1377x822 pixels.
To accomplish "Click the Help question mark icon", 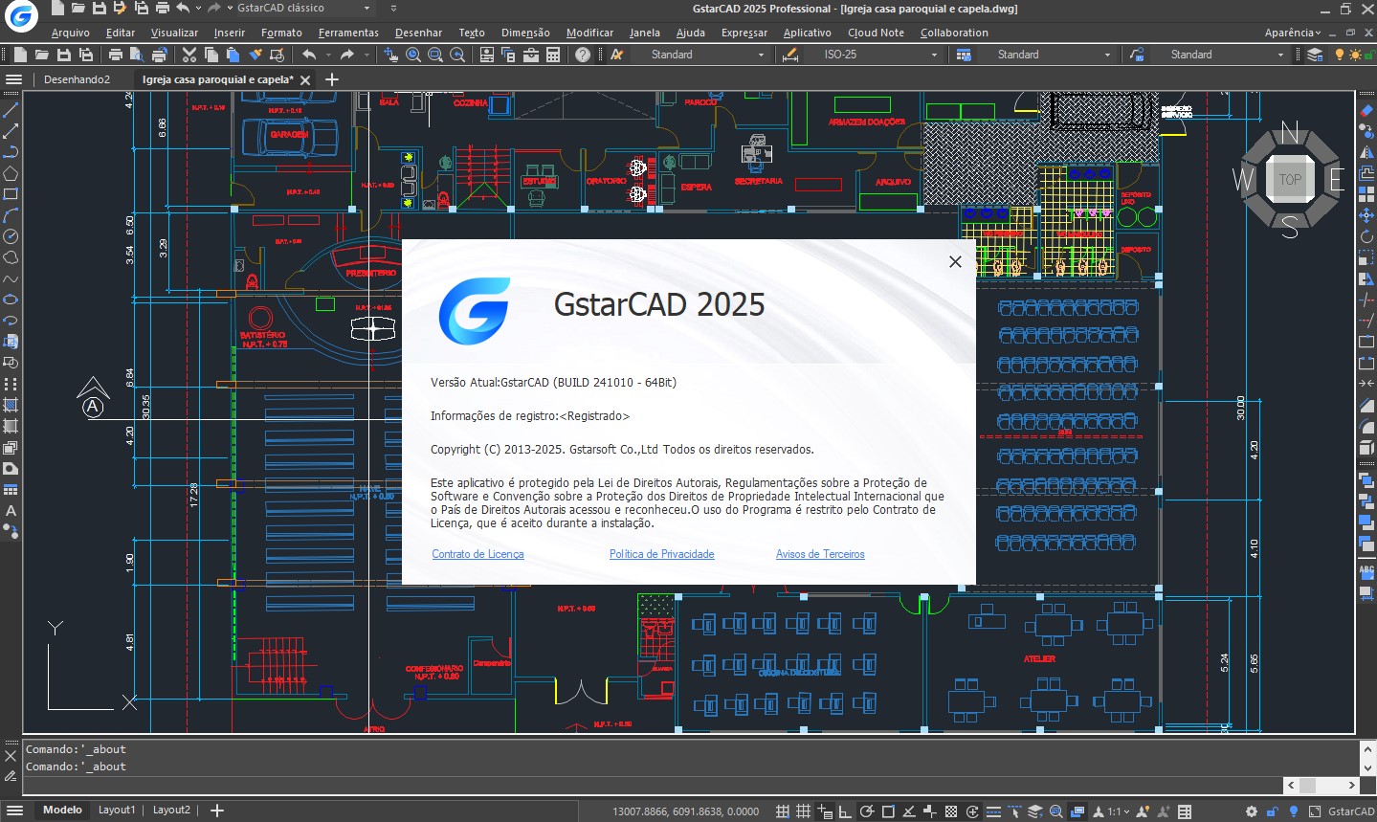I will (x=583, y=55).
